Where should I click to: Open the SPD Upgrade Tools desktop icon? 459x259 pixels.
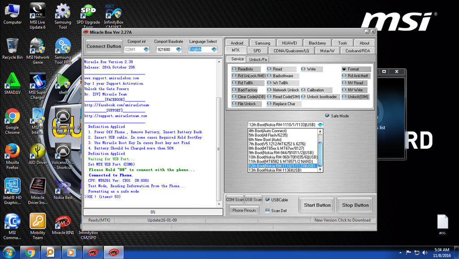click(x=88, y=12)
